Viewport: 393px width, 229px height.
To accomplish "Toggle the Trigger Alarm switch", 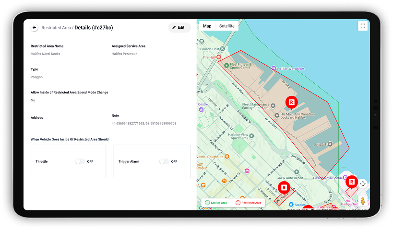I will (164, 161).
